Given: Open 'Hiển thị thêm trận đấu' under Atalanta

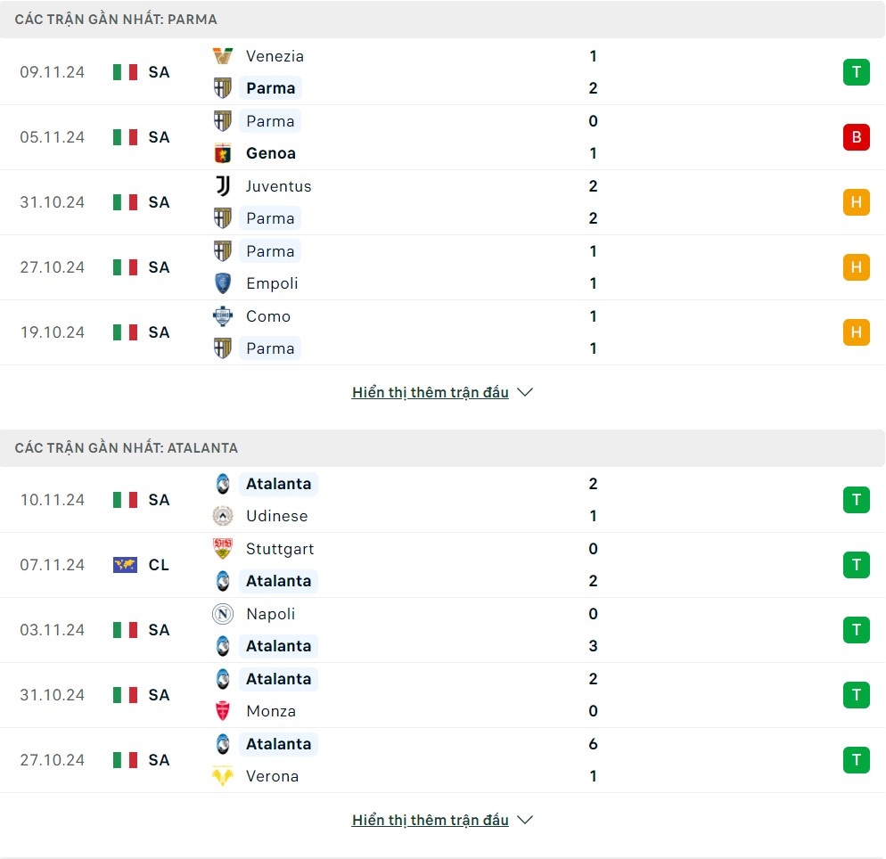Looking at the screenshot, I should pyautogui.click(x=430, y=820).
